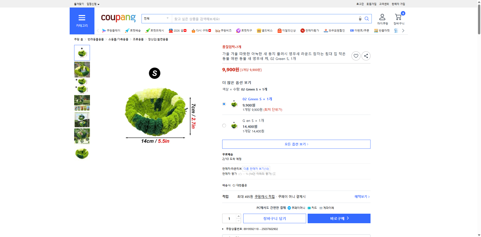
Task: Select the 02 Green S option
Action: (x=224, y=104)
